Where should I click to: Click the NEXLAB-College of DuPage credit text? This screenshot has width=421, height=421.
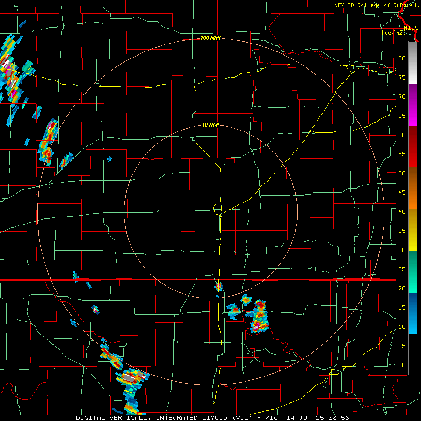point(376,5)
